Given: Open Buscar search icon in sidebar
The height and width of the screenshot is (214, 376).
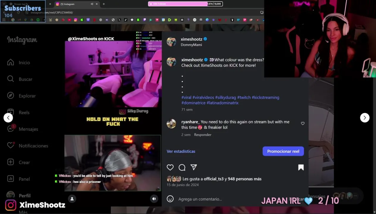Looking at the screenshot, I should [x=11, y=79].
